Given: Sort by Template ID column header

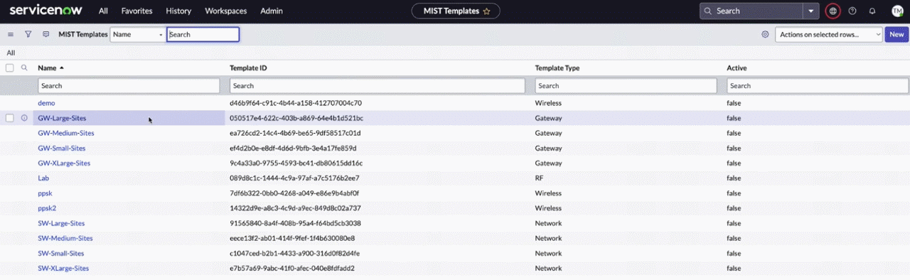Looking at the screenshot, I should tap(248, 68).
